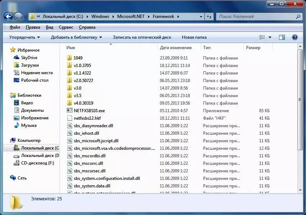The height and width of the screenshot is (215, 306).
Task: Select the v3.0 folder
Action: 74,88
